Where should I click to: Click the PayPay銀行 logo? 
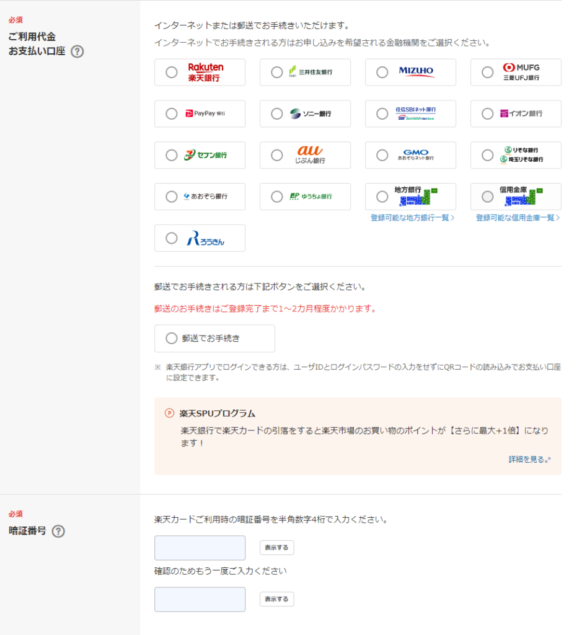[205, 113]
